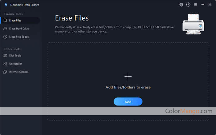
Task: Go to Erase Free Space label
Action: 19,37
